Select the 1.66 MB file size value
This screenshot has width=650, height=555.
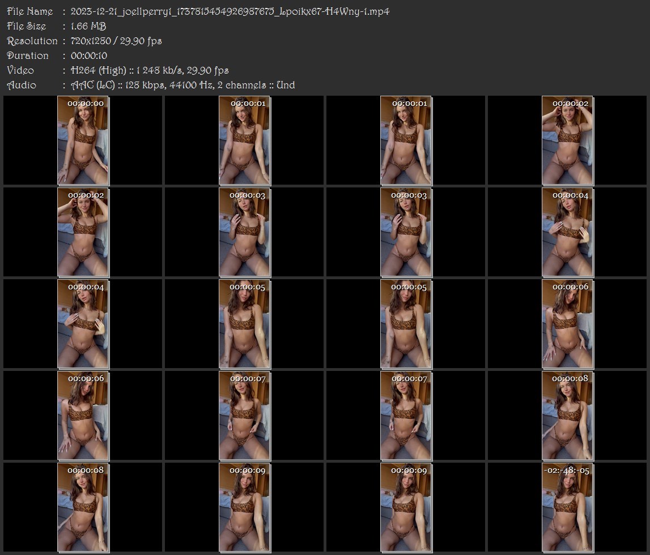click(88, 26)
